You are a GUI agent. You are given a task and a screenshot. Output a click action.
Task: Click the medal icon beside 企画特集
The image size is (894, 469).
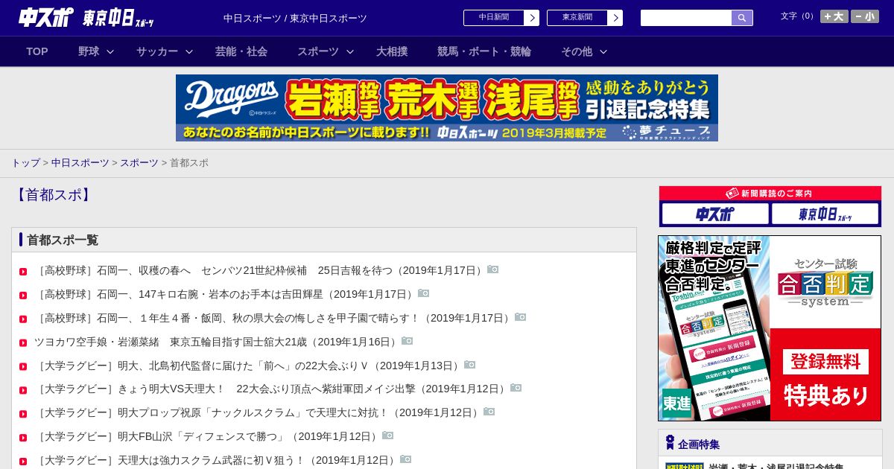pyautogui.click(x=670, y=443)
